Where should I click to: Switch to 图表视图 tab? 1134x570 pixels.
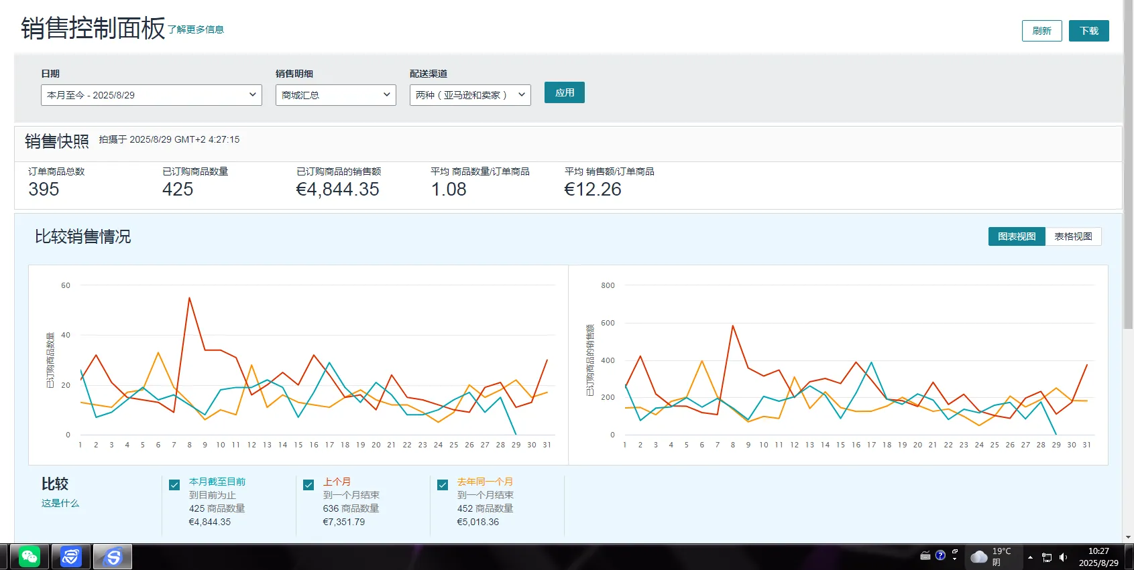1016,236
